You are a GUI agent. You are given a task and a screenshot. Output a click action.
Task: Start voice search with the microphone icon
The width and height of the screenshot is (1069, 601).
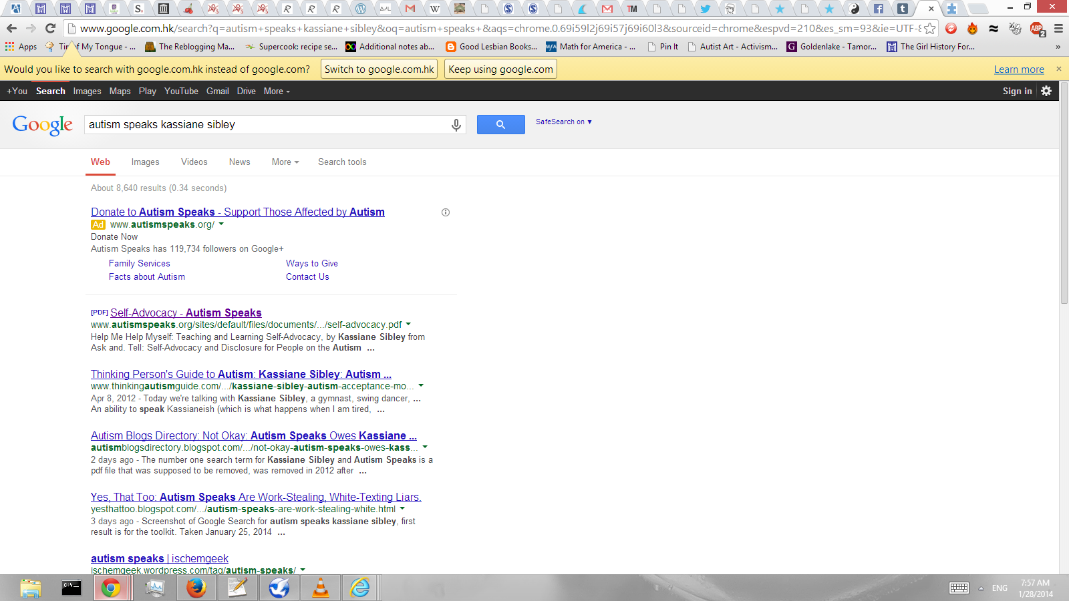pos(456,125)
